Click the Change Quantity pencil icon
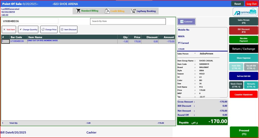259x138 pixels. (20, 30)
